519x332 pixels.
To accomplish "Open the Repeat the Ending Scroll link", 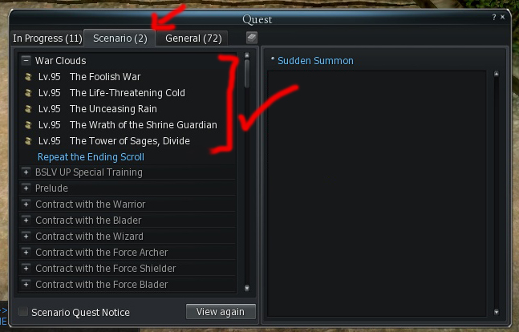I will click(x=91, y=157).
